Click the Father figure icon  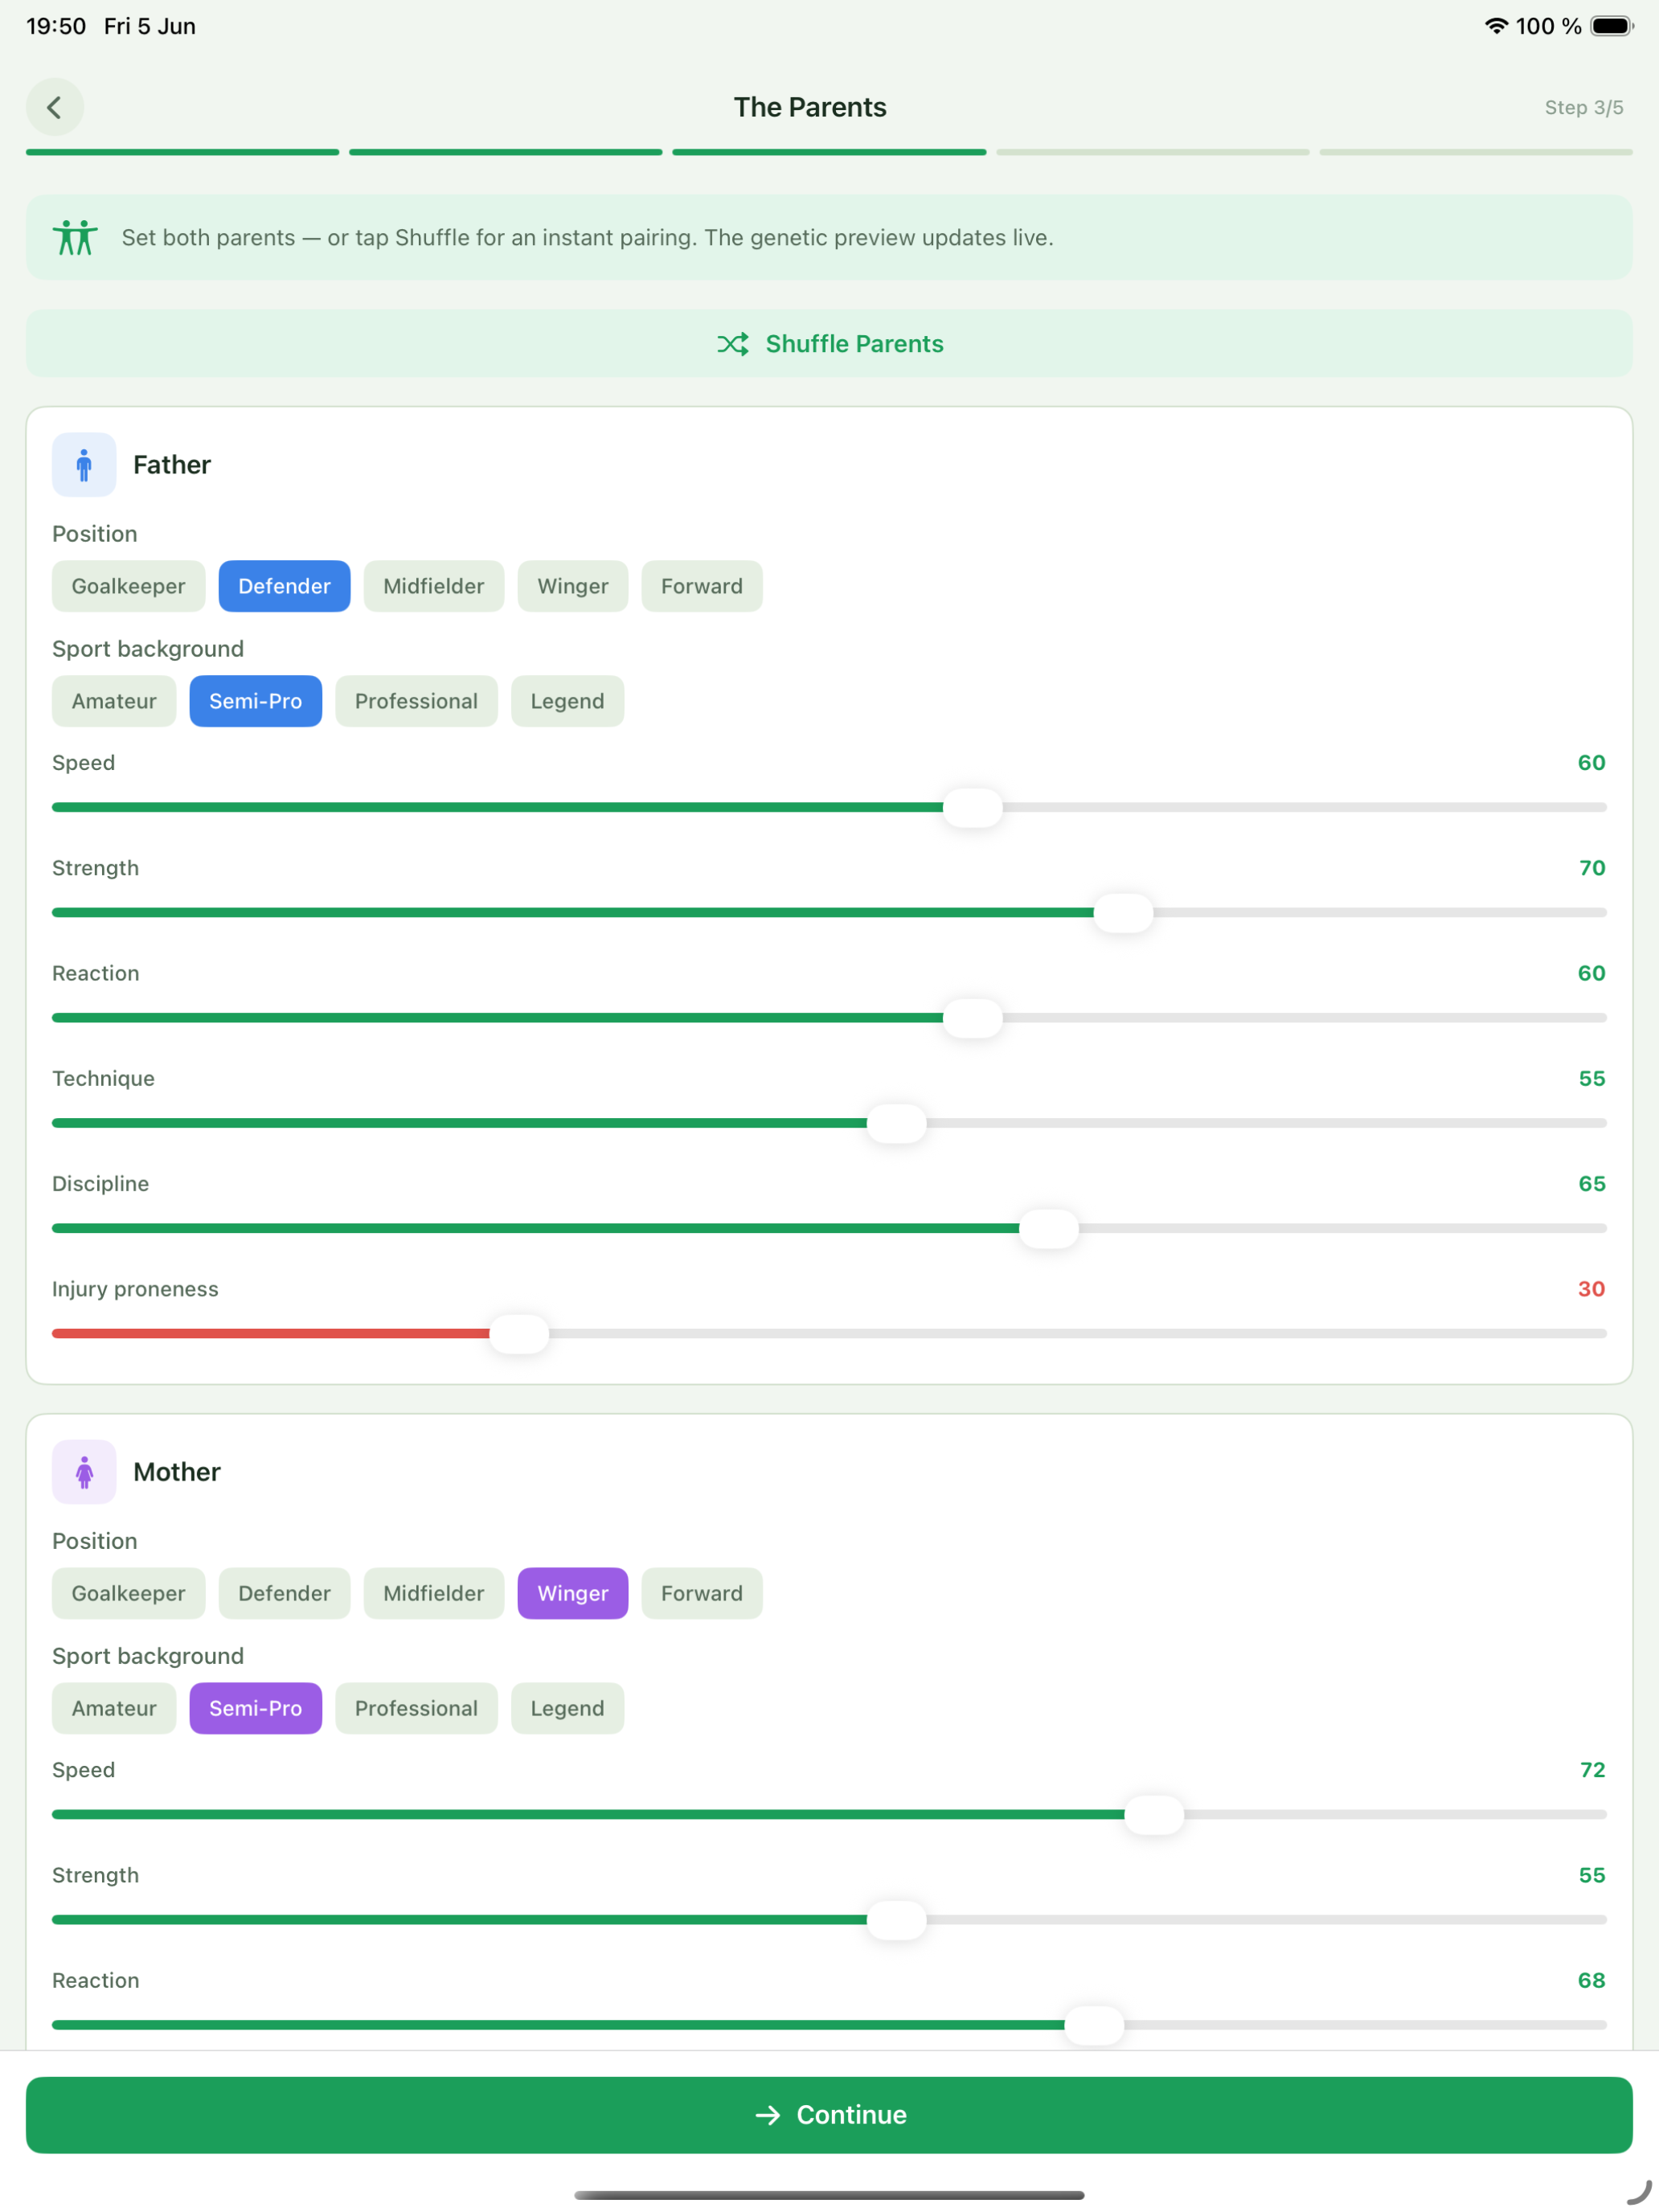pos(84,465)
